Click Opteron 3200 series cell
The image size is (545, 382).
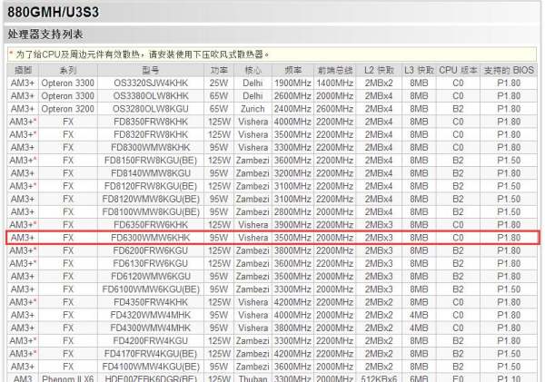click(68, 109)
